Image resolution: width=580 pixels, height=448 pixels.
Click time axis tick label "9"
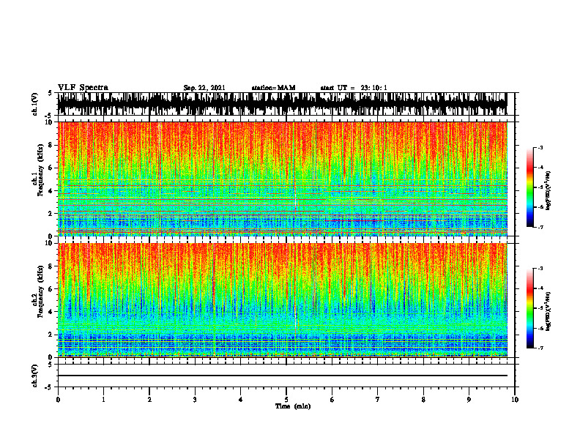click(x=469, y=400)
